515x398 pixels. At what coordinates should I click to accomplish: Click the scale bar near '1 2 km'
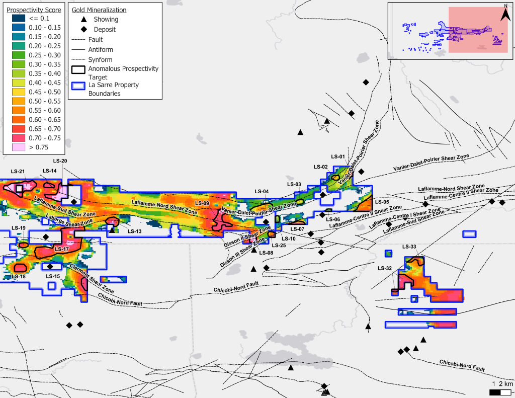click(500, 392)
